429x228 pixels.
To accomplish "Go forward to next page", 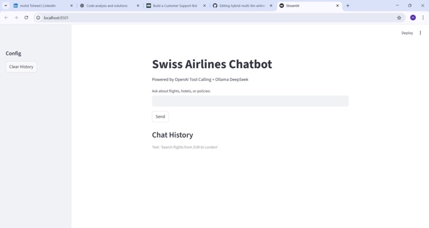I will tap(16, 18).
